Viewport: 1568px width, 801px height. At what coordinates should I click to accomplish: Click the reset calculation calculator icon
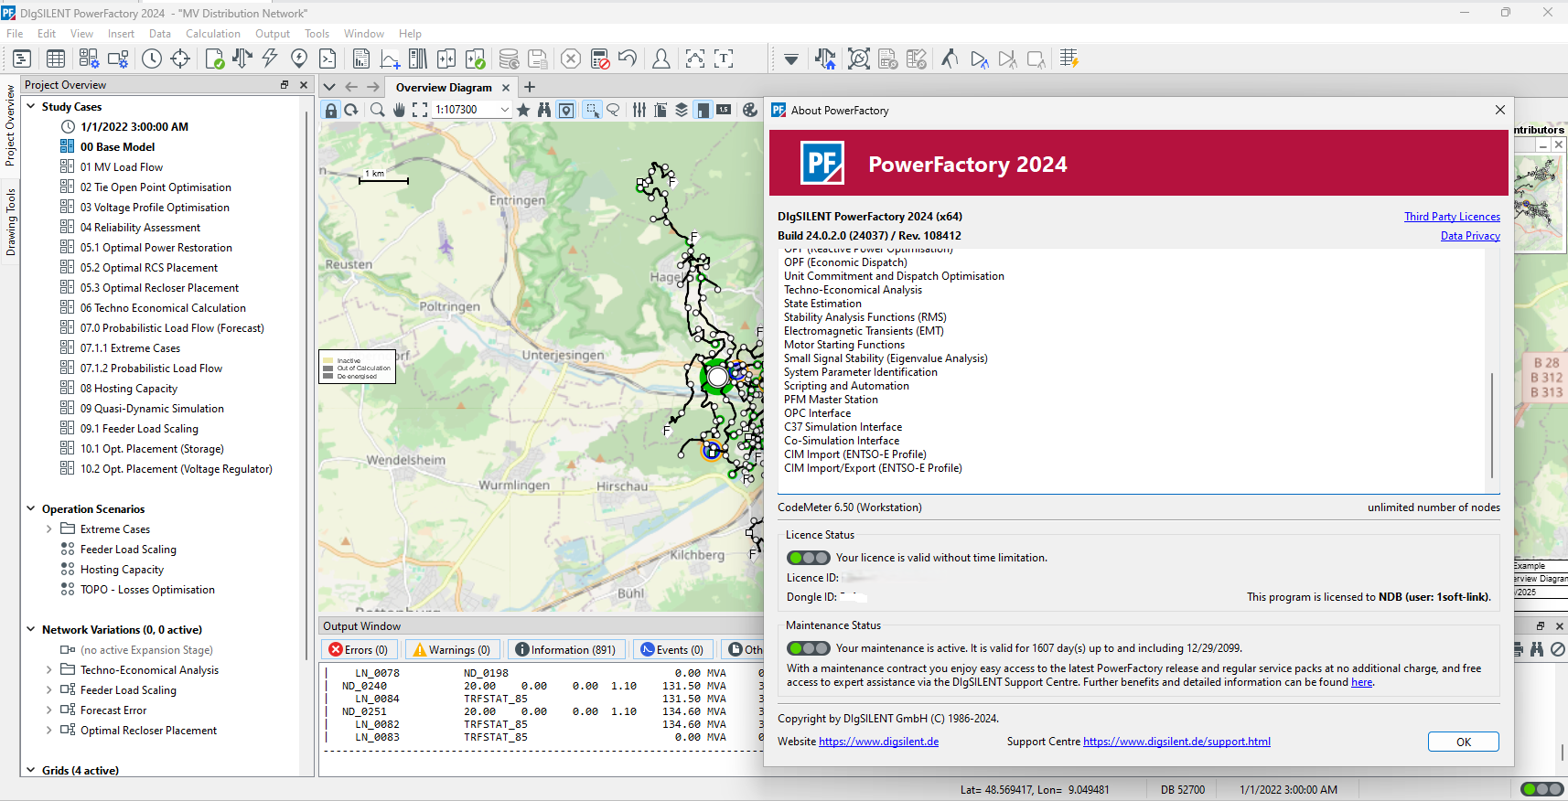point(600,59)
